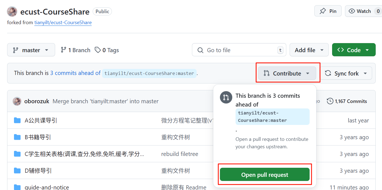Screen dimensions: 382x190
Task: Open the B书籍导引 folder
Action: (38, 137)
